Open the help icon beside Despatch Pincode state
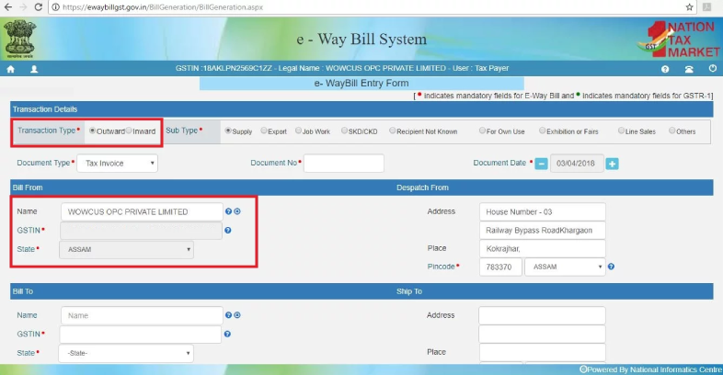The height and width of the screenshot is (375, 723). click(611, 267)
